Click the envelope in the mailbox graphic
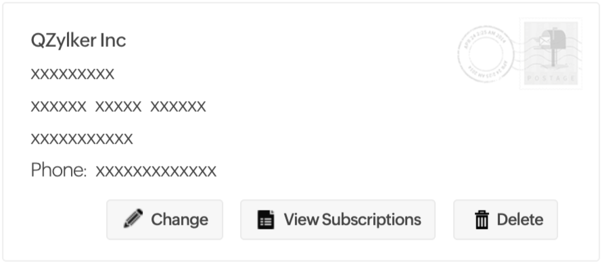Viewport: 602px width, 263px height. (x=545, y=41)
